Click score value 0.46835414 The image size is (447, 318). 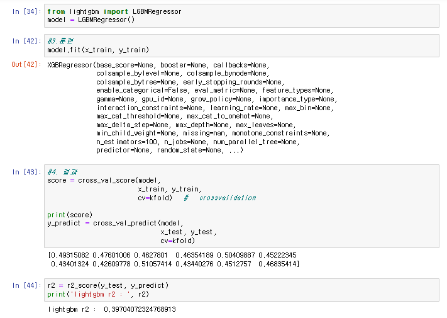(278, 264)
